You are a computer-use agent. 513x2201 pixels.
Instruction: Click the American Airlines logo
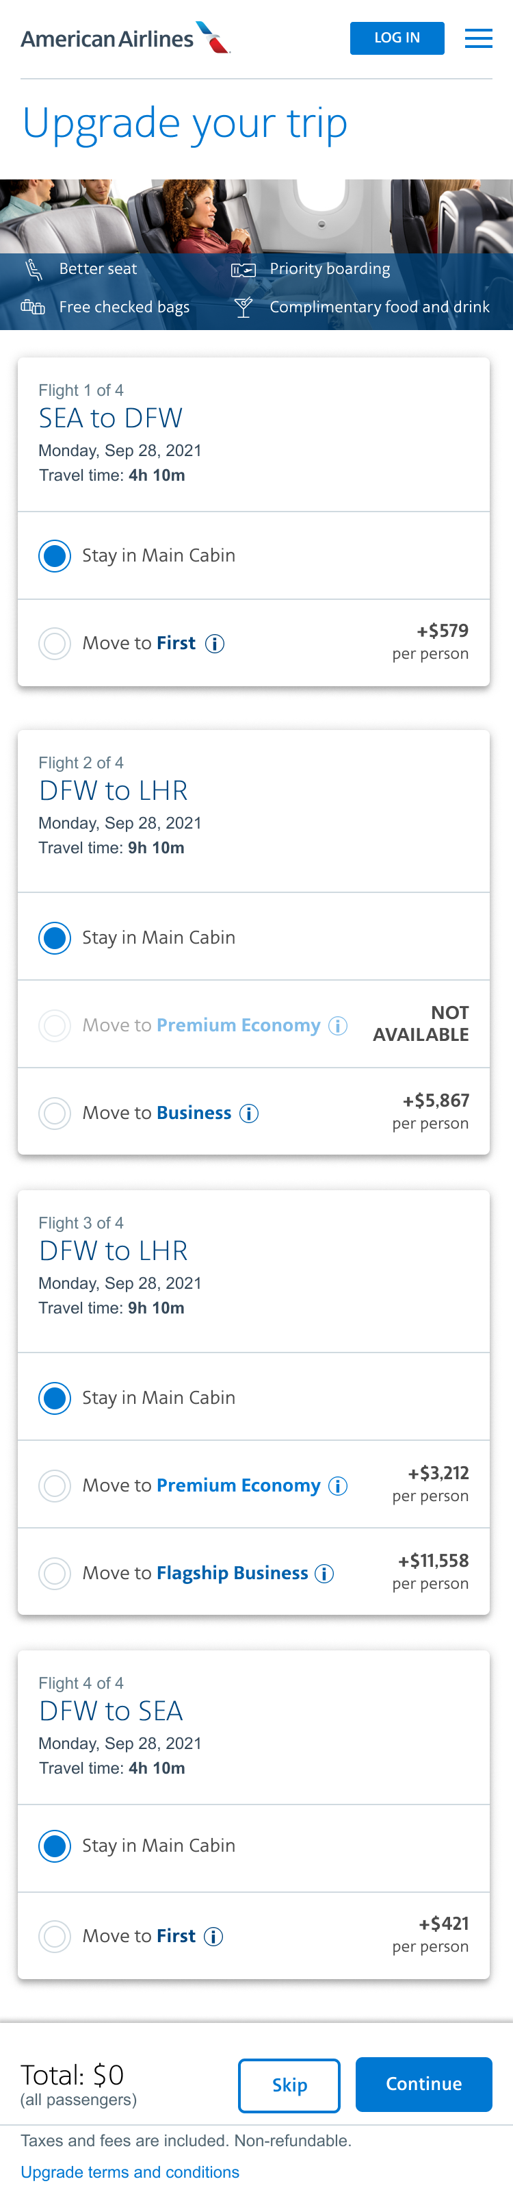[125, 38]
